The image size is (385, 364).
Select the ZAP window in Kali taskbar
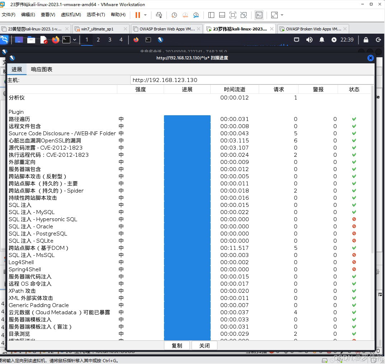(x=160, y=40)
